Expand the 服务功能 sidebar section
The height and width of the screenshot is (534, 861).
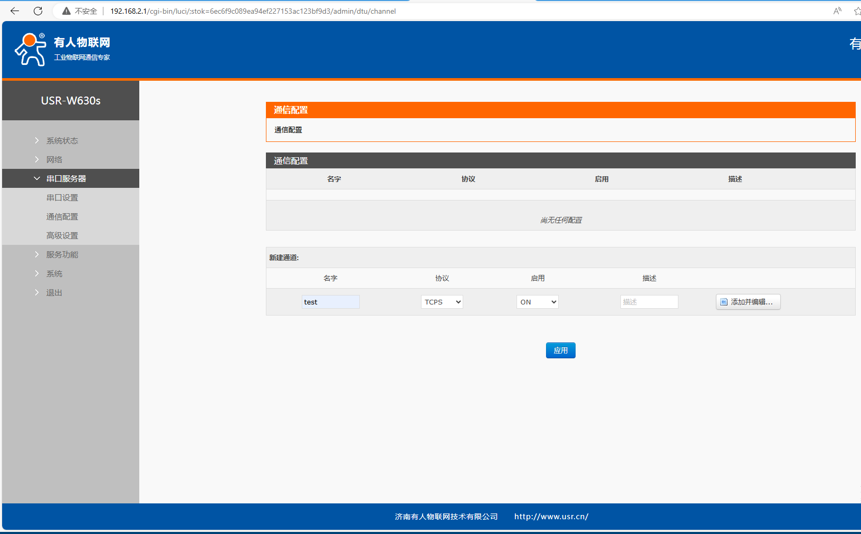tap(62, 254)
